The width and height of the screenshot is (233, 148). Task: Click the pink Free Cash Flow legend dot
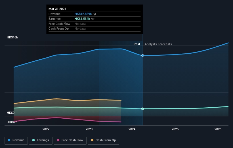tap(58, 140)
